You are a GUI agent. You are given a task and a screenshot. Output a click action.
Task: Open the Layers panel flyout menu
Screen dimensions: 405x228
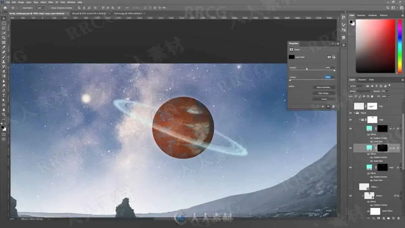[403, 80]
